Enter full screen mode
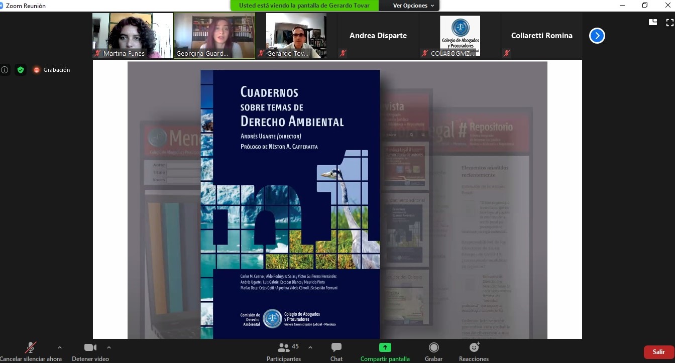Image resolution: width=675 pixels, height=363 pixels. 669,22
